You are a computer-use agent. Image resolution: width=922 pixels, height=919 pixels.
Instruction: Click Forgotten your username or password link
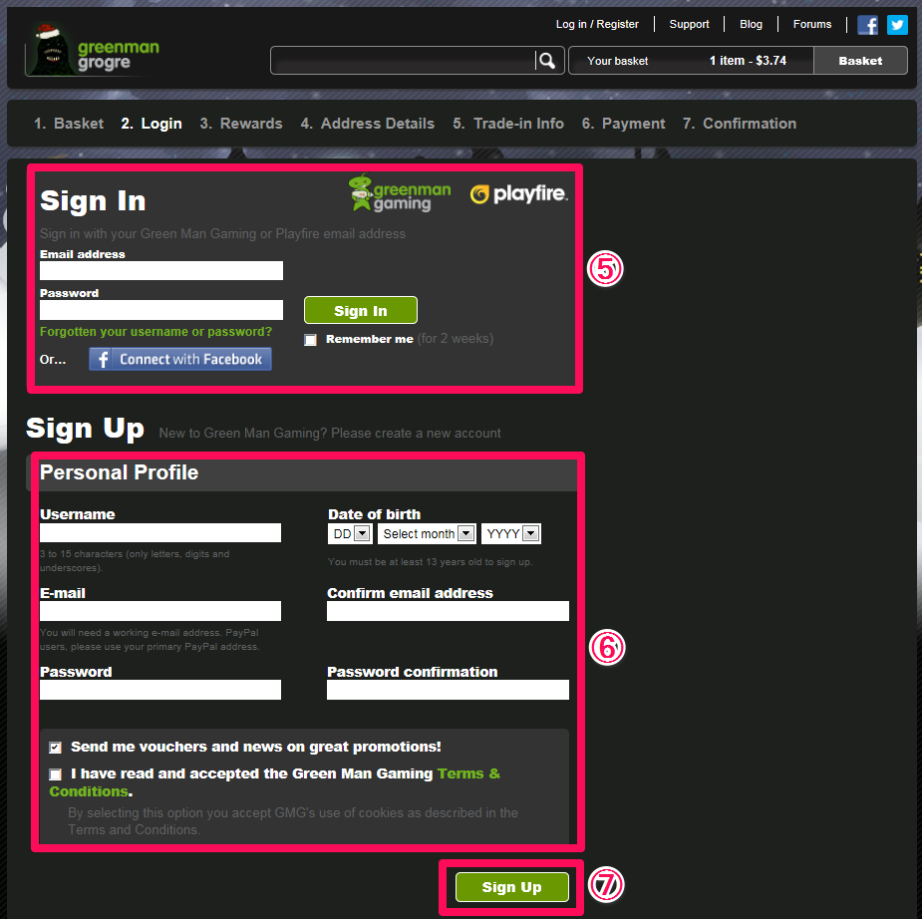tap(155, 332)
